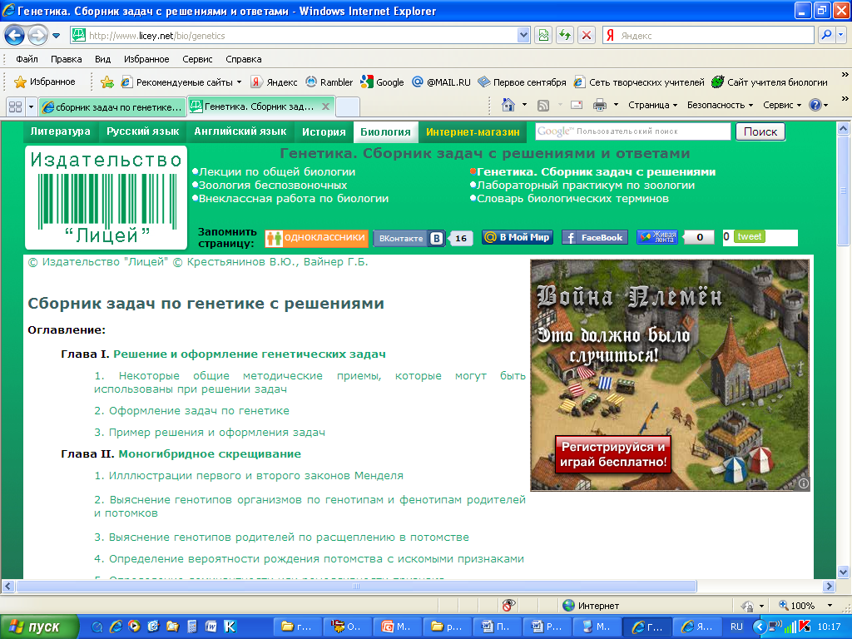The image size is (852, 639).
Task: Open Моногибридное скрещивание chapter link
Action: tap(210, 453)
